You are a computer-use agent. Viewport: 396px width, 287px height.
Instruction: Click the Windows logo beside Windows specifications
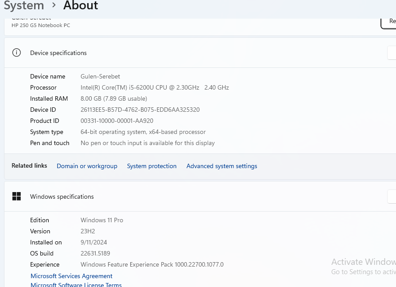coord(16,197)
